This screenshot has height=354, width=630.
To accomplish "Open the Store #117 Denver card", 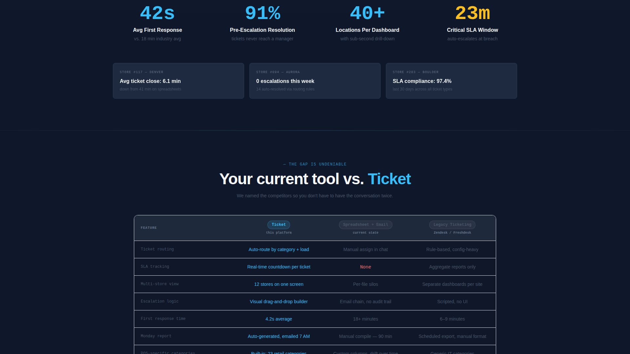I will (178, 81).
